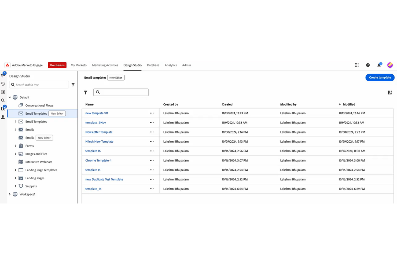Open the notifications bell
The width and height of the screenshot is (397, 265).
click(379, 65)
